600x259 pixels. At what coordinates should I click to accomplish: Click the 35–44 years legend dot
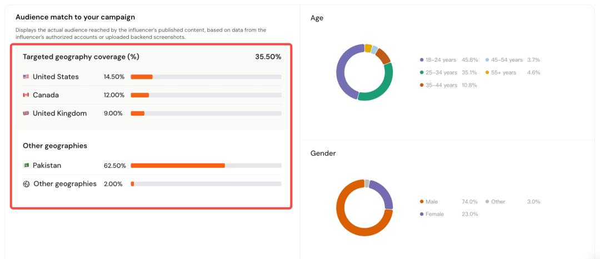pyautogui.click(x=422, y=86)
